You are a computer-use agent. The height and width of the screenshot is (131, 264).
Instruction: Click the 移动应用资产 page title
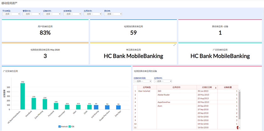coord(9,3)
